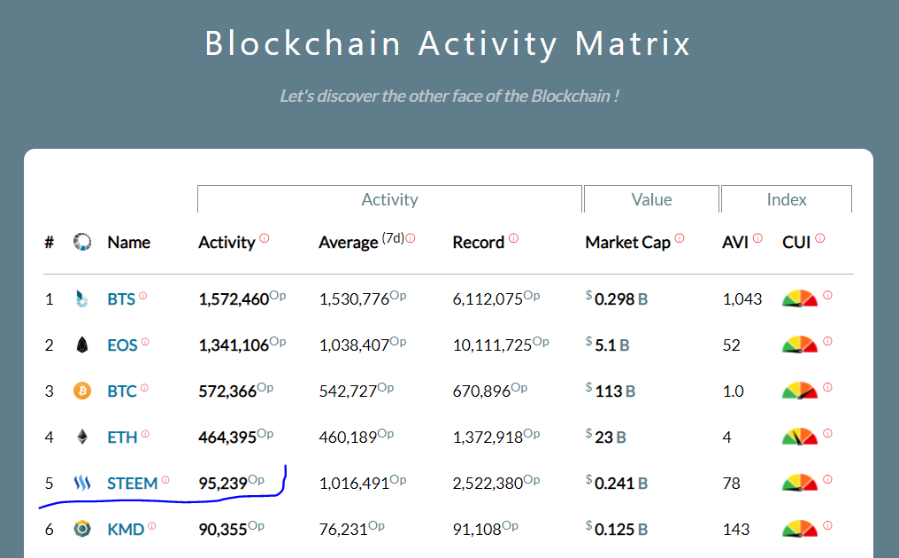899x558 pixels.
Task: Click the BitShares logo icon
Action: pos(82,299)
